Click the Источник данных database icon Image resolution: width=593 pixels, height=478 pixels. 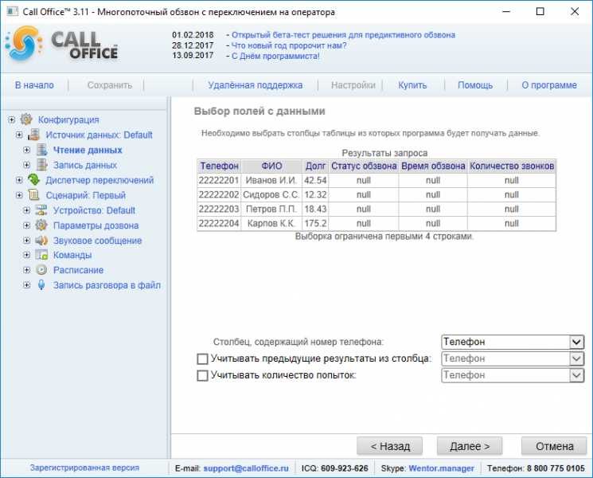pos(33,135)
